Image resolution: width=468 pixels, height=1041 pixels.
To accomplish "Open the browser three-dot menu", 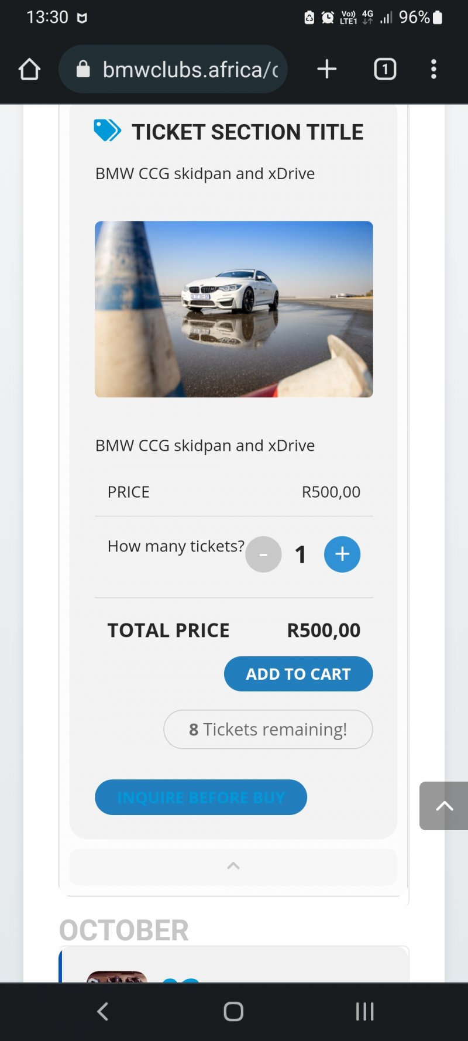I will pyautogui.click(x=433, y=69).
